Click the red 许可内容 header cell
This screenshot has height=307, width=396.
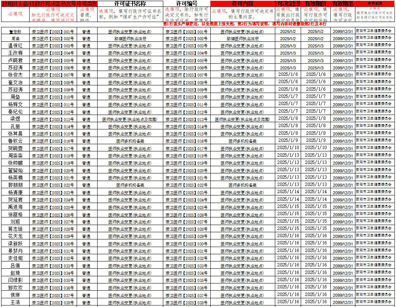242,3
